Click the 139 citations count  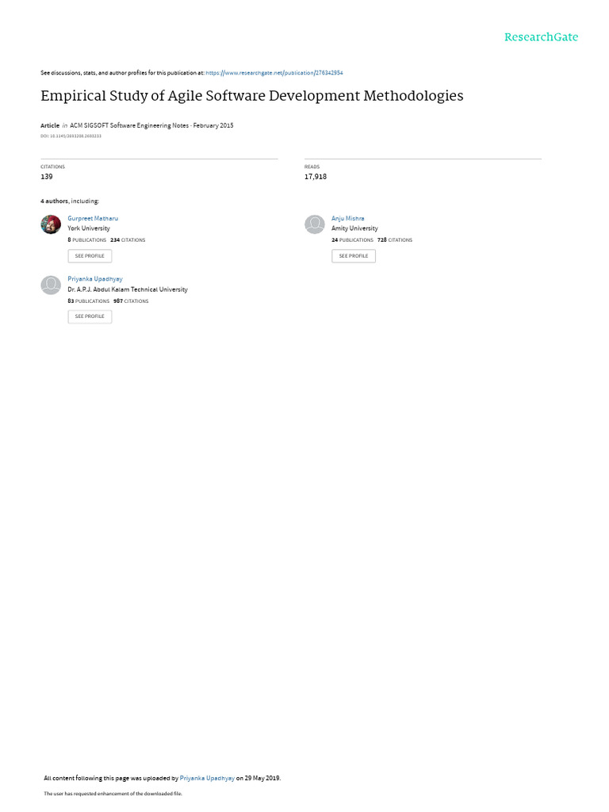coord(47,177)
